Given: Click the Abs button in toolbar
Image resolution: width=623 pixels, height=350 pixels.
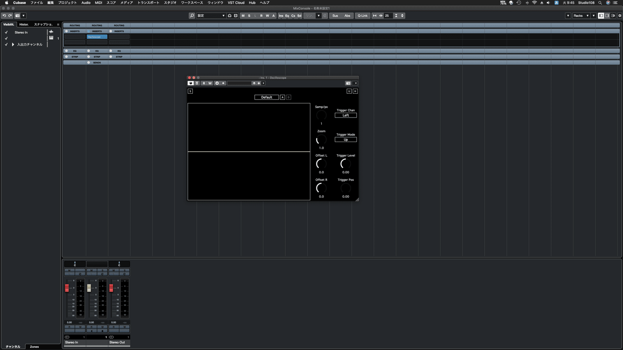Looking at the screenshot, I should tap(347, 16).
